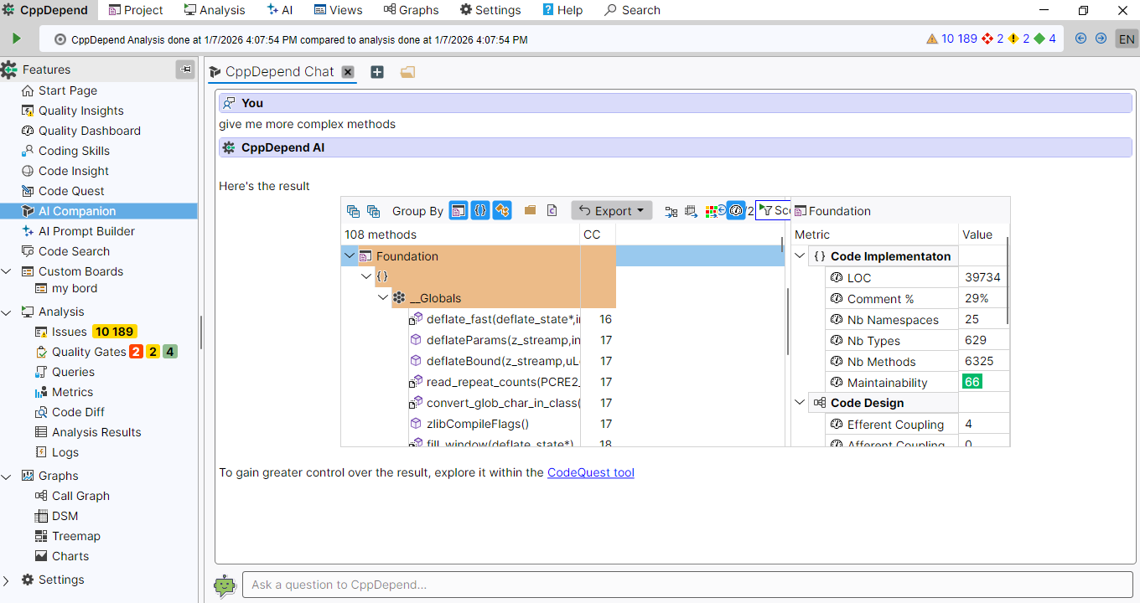Toggle Group By project button
The height and width of the screenshot is (603, 1140).
pos(459,211)
